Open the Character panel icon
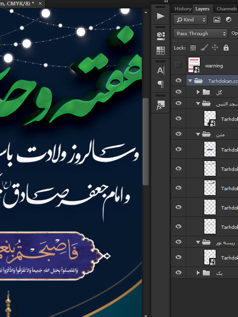 161,70
